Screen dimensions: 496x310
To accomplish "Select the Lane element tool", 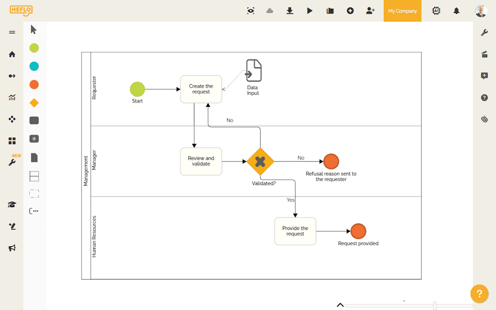I will tap(34, 176).
